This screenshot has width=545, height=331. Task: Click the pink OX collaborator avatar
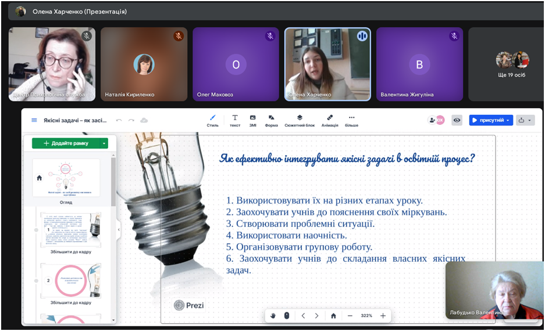tap(440, 120)
